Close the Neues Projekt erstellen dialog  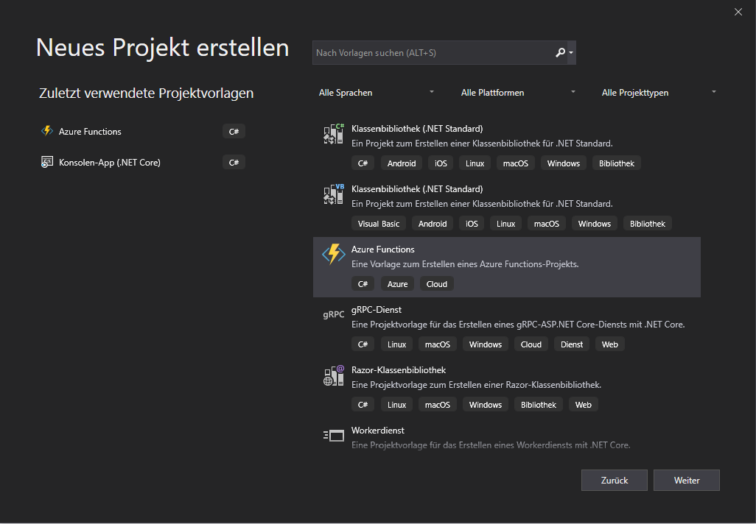tap(738, 12)
